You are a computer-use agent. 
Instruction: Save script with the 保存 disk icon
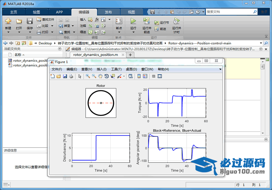coord(30,21)
